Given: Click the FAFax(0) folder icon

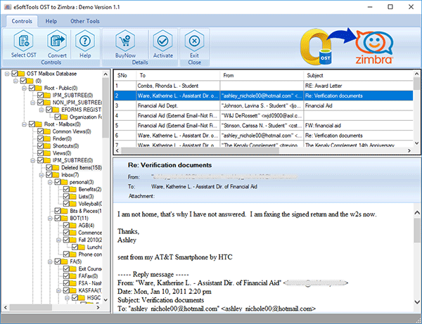Looking at the screenshot, I should click(x=73, y=276).
